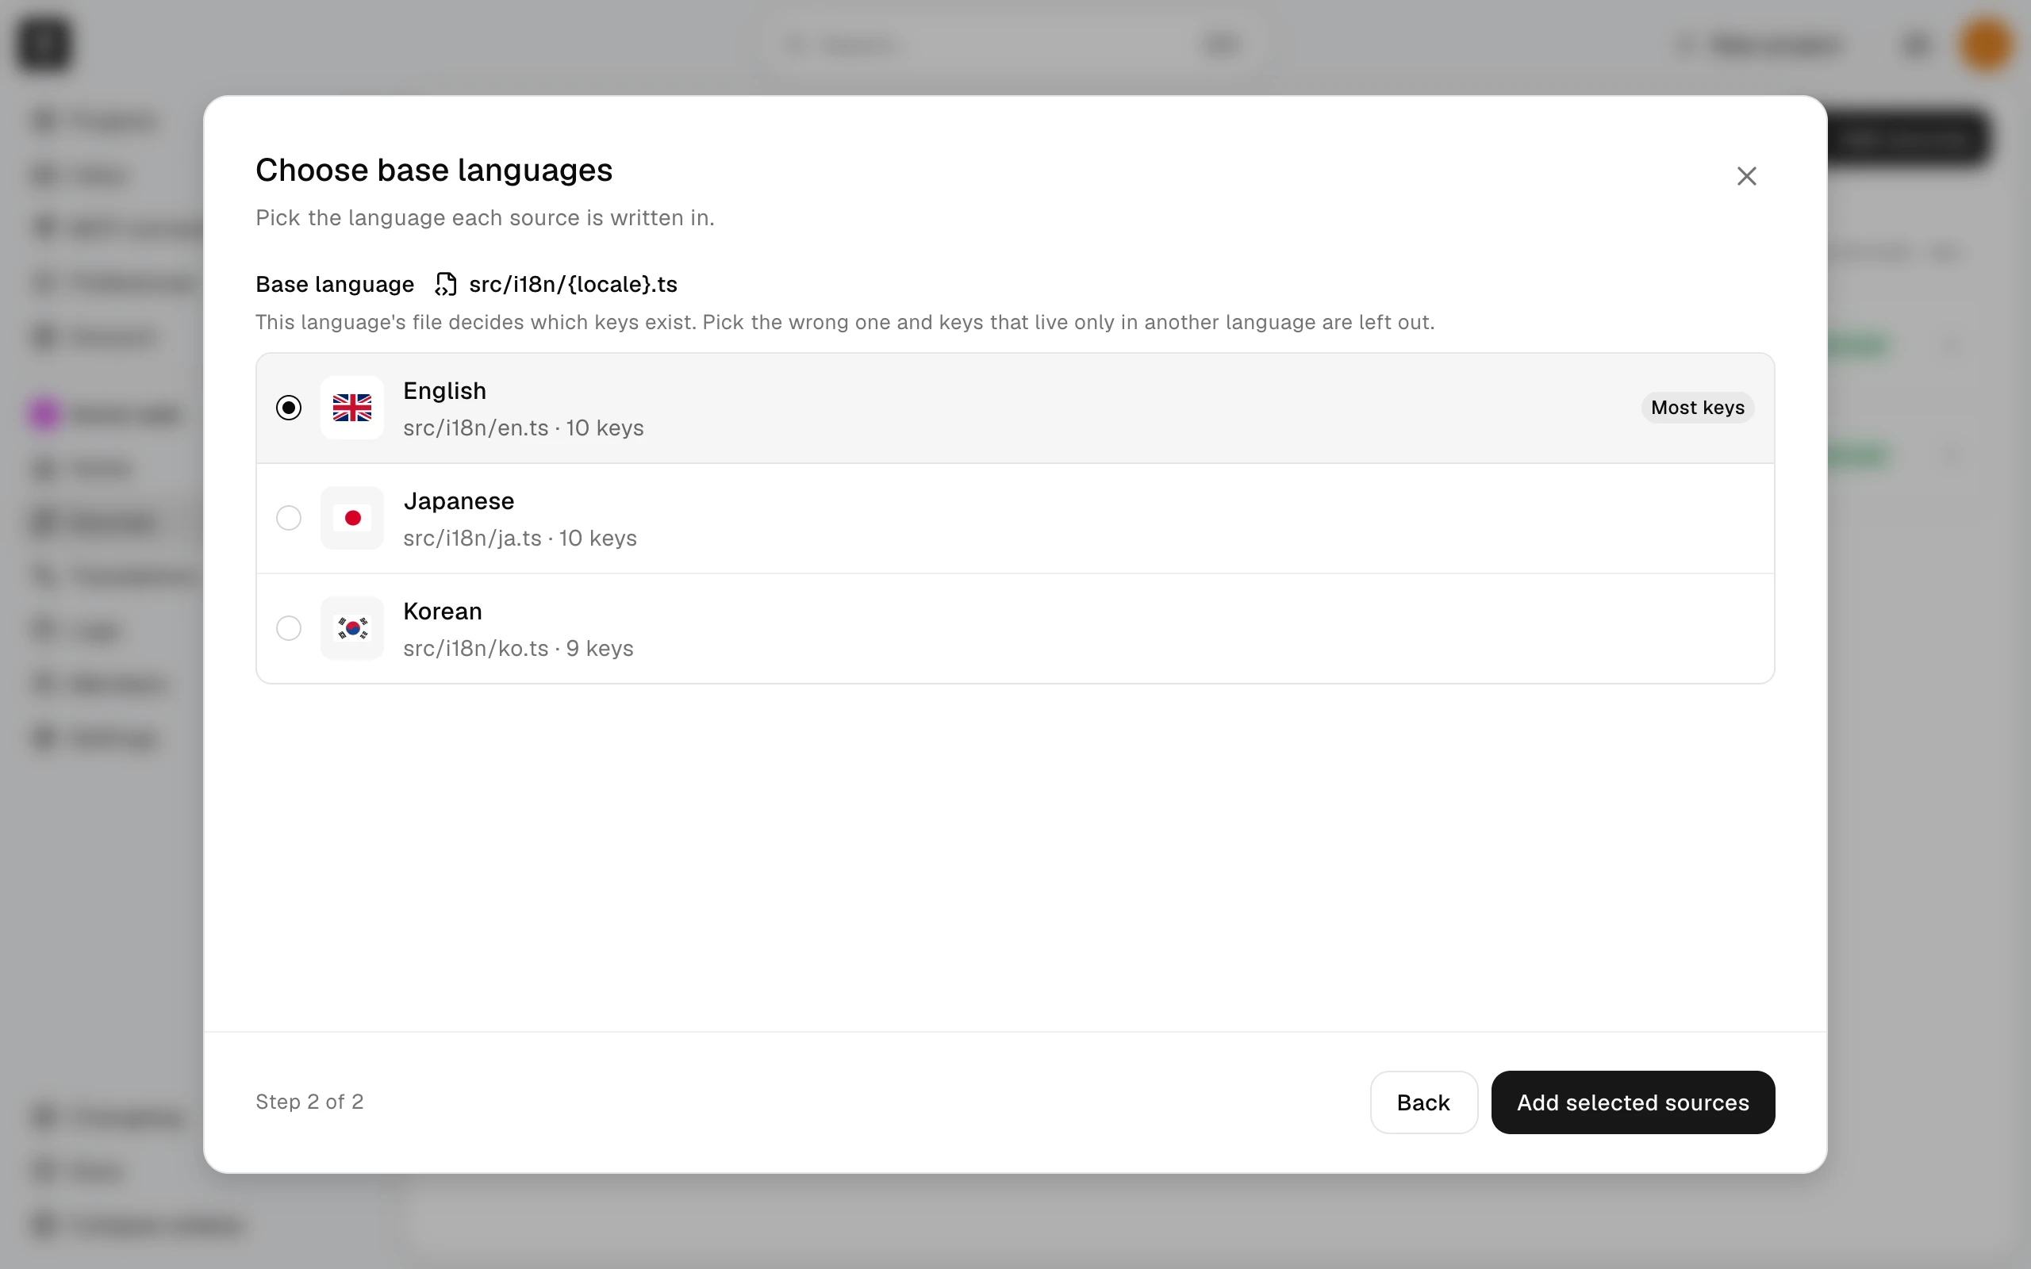Click the UK flag icon

351,408
